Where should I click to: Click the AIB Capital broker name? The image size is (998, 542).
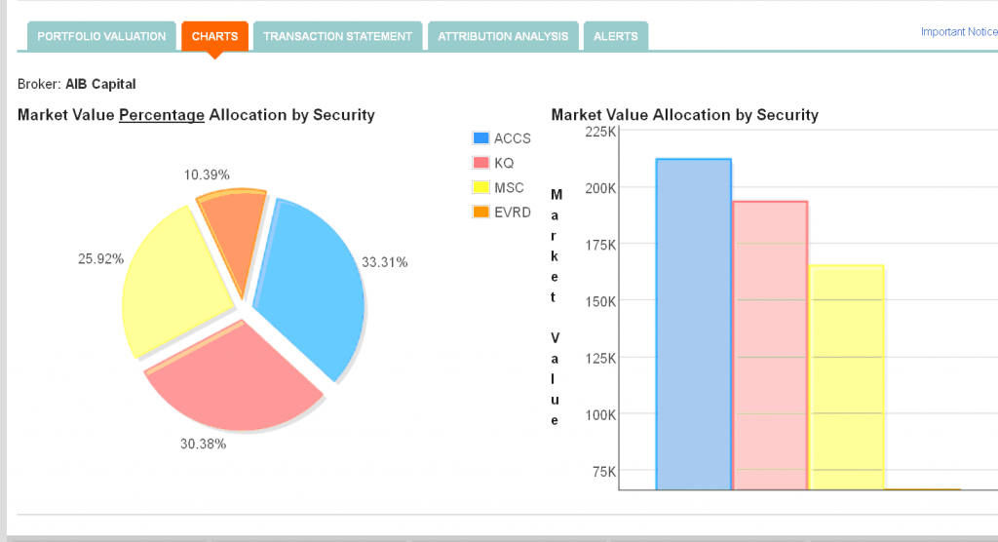point(100,84)
